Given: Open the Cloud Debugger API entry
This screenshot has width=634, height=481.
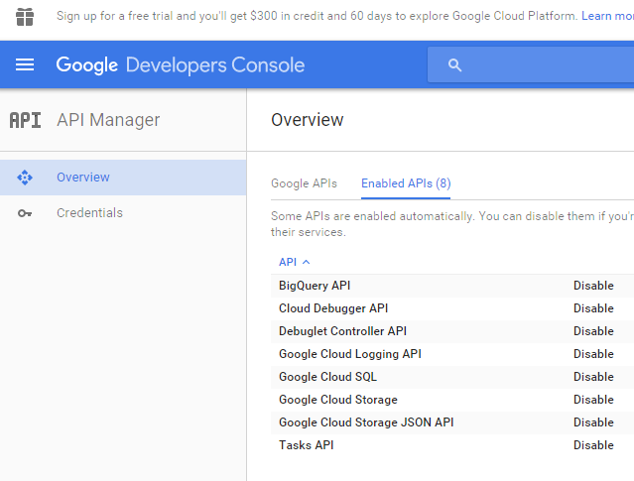Looking at the screenshot, I should click(x=333, y=308).
